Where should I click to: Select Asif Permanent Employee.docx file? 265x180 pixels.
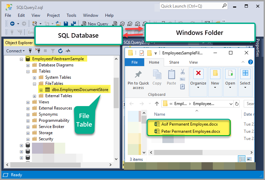click(x=189, y=124)
